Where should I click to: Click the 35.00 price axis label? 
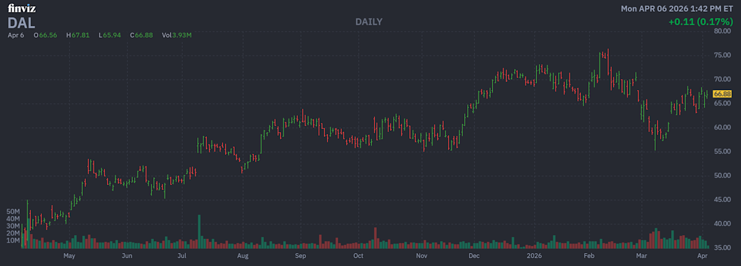click(722, 247)
